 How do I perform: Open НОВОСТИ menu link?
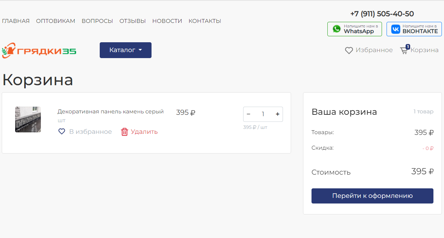coord(167,21)
